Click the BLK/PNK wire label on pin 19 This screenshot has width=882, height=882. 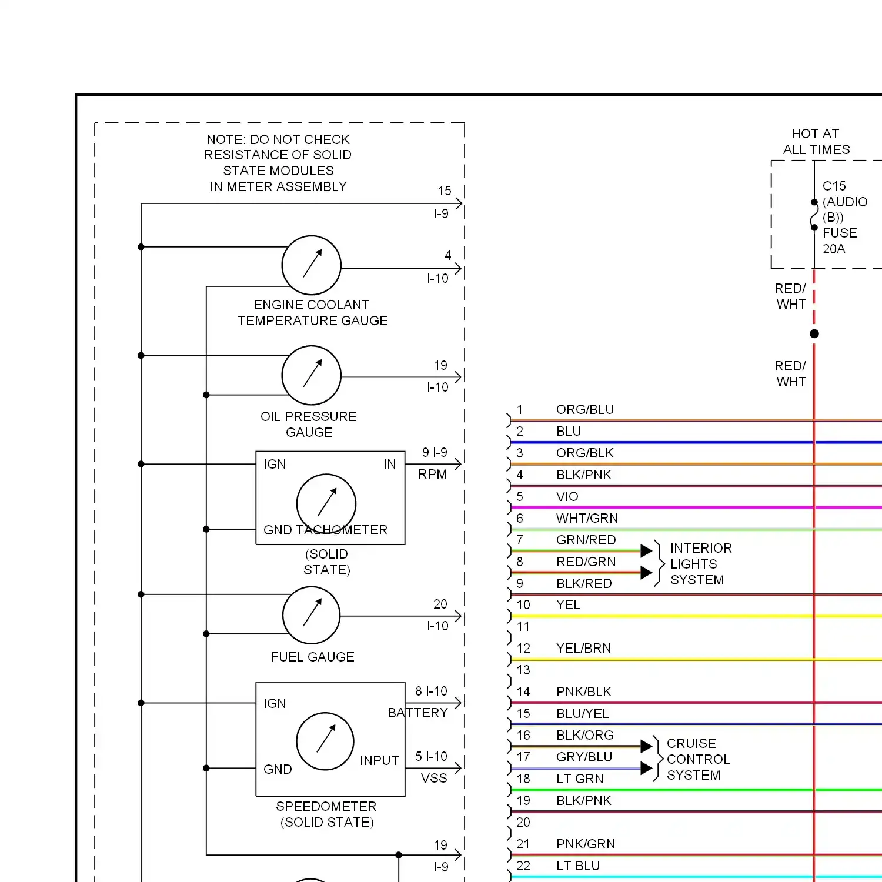click(x=584, y=800)
